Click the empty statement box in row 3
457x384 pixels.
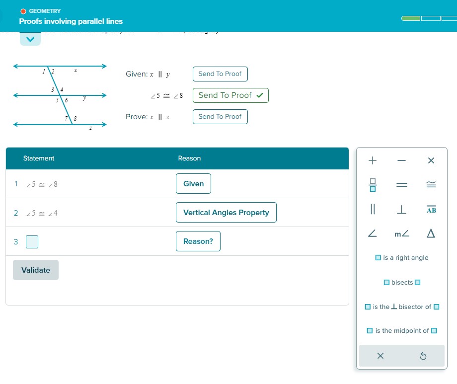tap(31, 242)
